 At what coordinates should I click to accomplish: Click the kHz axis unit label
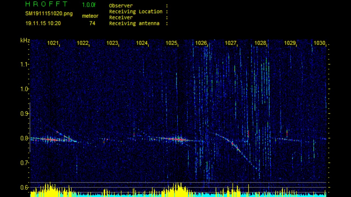25,40
